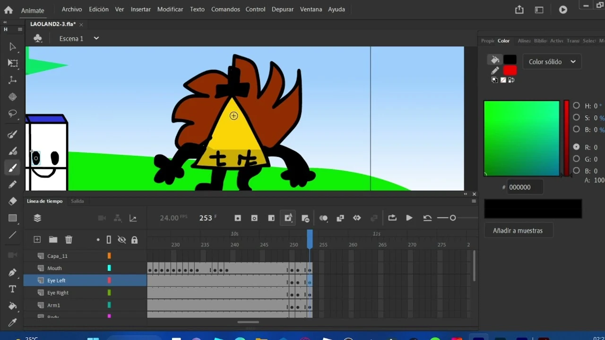Image resolution: width=605 pixels, height=340 pixels.
Task: Delete layer using trash icon
Action: tap(69, 240)
